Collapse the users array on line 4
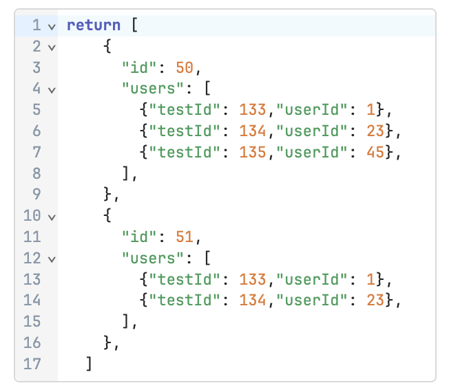 pyautogui.click(x=52, y=89)
